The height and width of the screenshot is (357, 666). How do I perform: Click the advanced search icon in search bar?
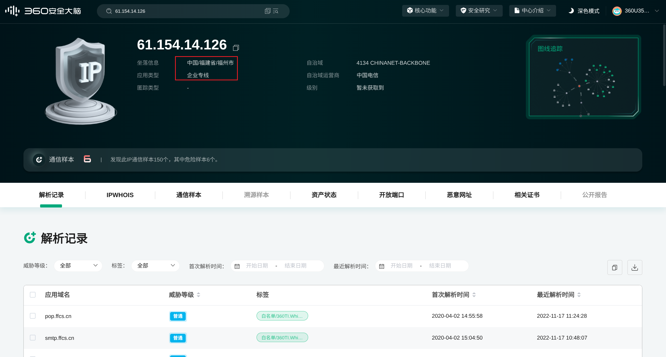pos(276,11)
